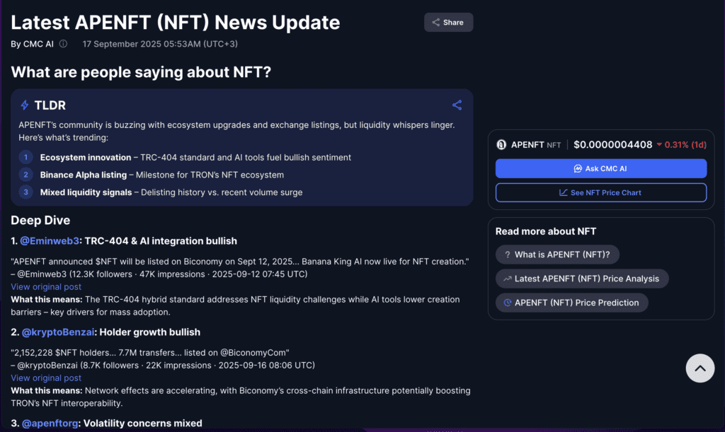The height and width of the screenshot is (432, 725).
Task: Click the Read more about NFT heading
Action: [546, 231]
